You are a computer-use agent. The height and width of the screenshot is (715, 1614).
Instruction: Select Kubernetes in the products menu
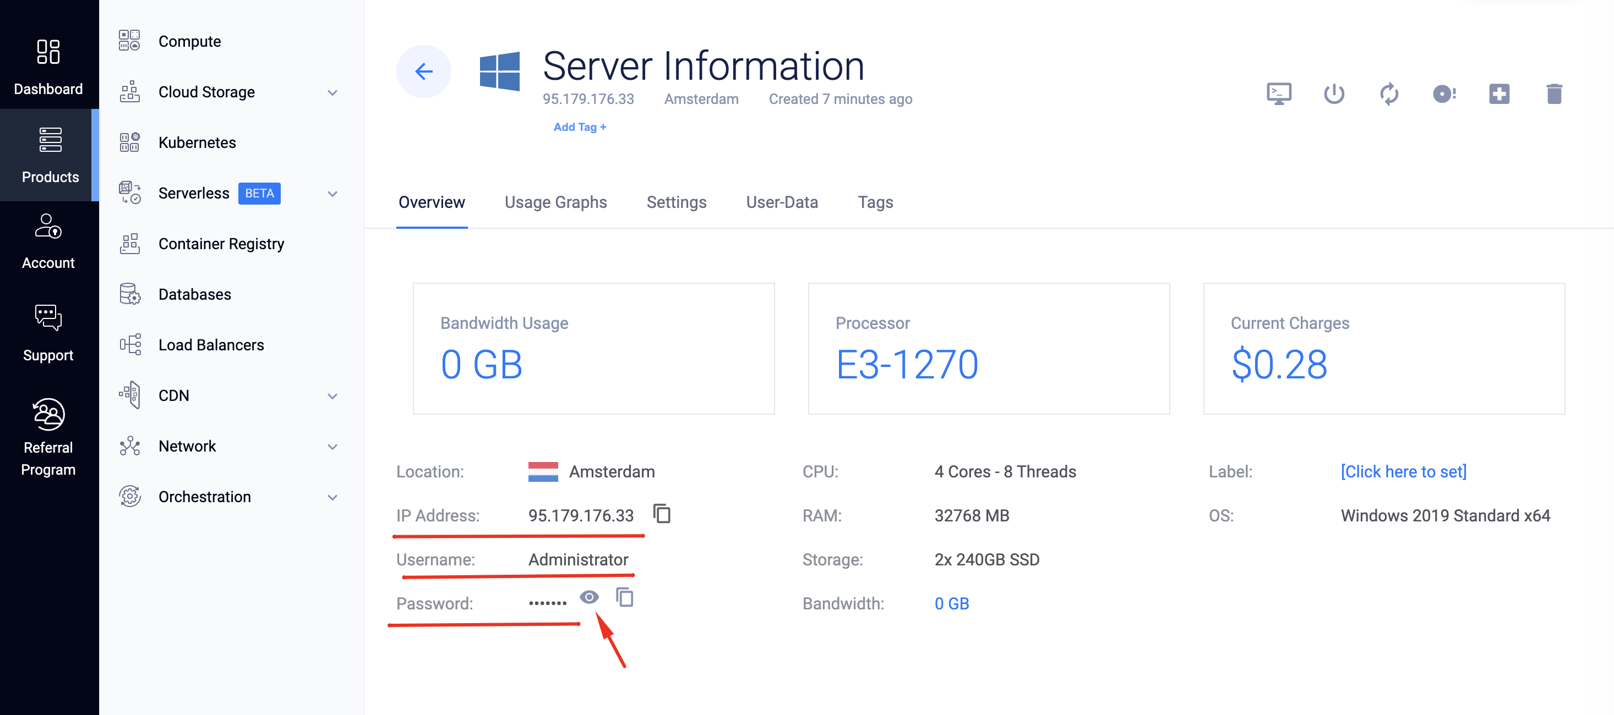pos(197,143)
